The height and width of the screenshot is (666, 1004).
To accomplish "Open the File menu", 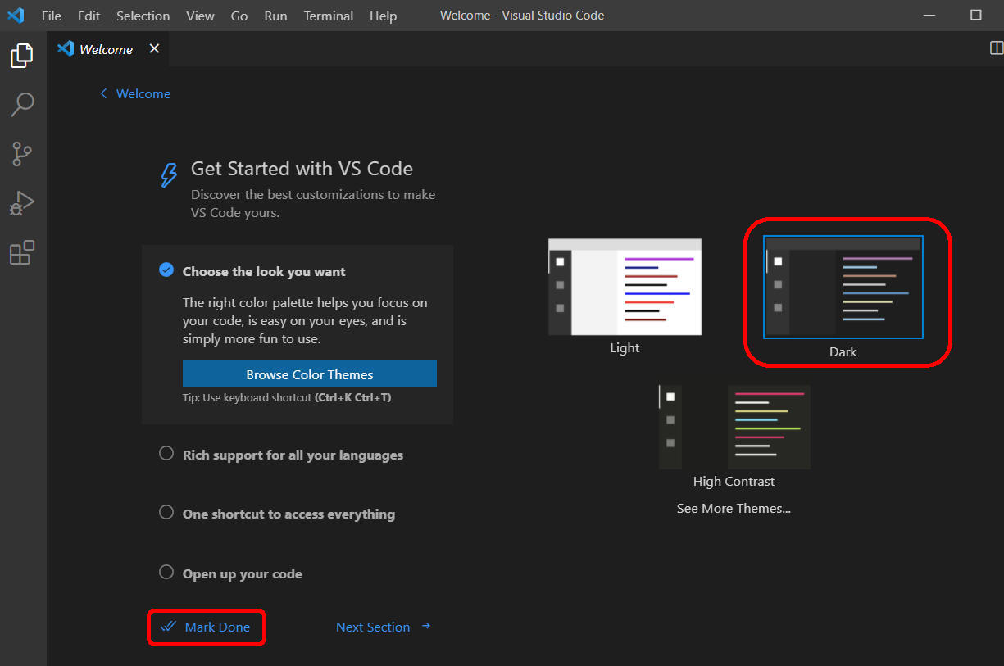I will tap(52, 16).
